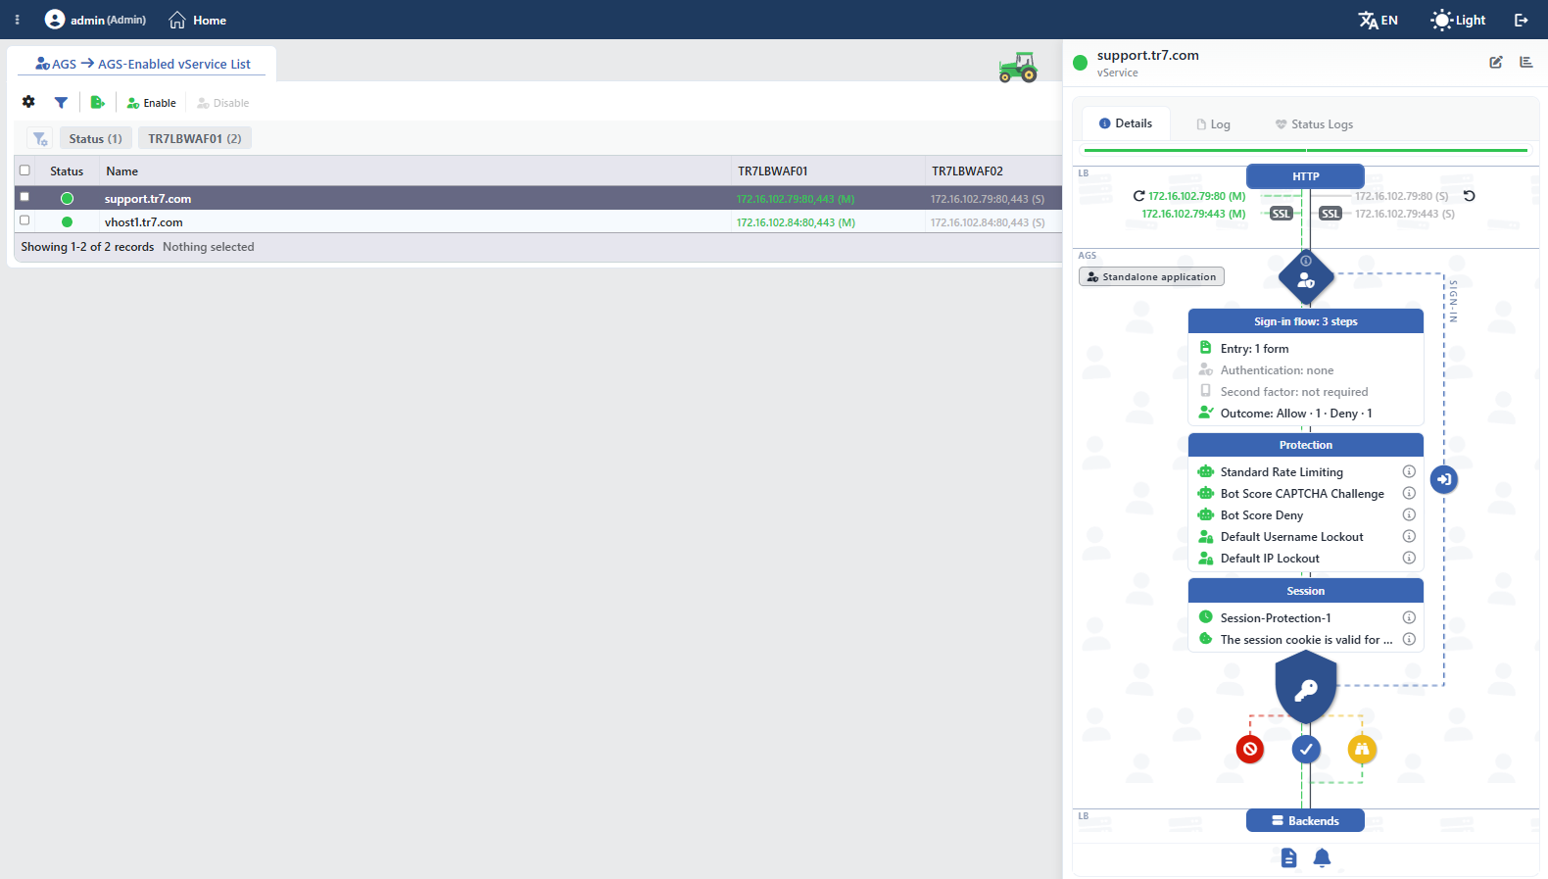Open the Status Logs tab
This screenshot has height=879, width=1548.
1314,124
